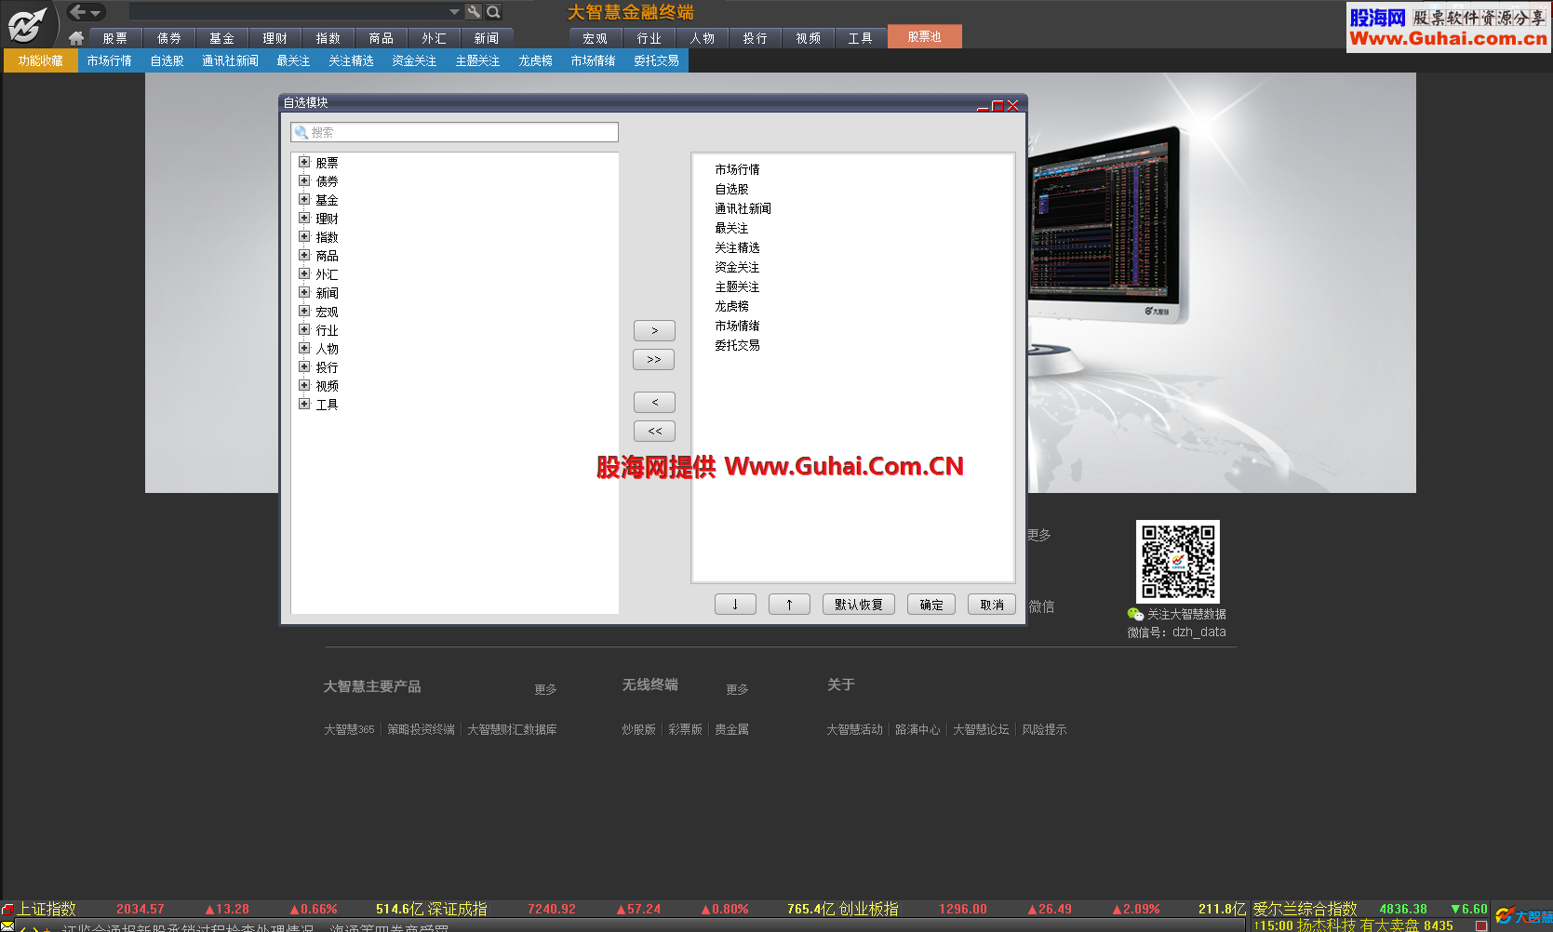Expand the 宏观 tree node
Viewport: 1553px width, 932px height.
coord(304,311)
